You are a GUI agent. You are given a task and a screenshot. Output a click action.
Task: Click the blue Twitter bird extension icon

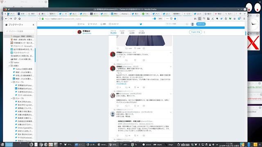point(221,19)
